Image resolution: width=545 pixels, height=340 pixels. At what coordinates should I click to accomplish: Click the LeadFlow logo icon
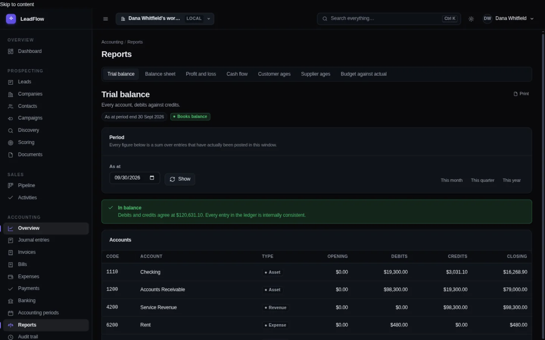pos(11,19)
